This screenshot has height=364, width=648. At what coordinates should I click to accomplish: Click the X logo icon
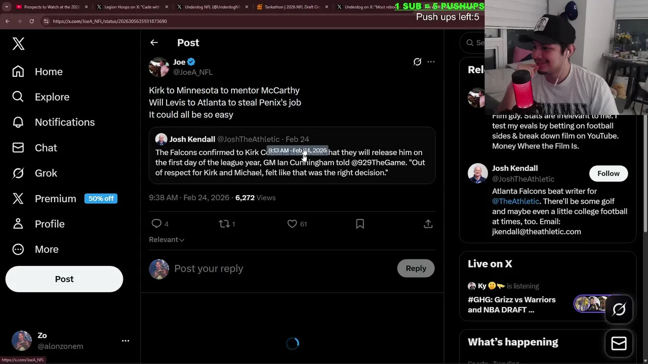click(18, 43)
